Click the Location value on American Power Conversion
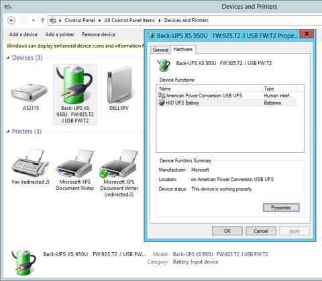Image resolution: width=322 pixels, height=281 pixels. coord(232,179)
